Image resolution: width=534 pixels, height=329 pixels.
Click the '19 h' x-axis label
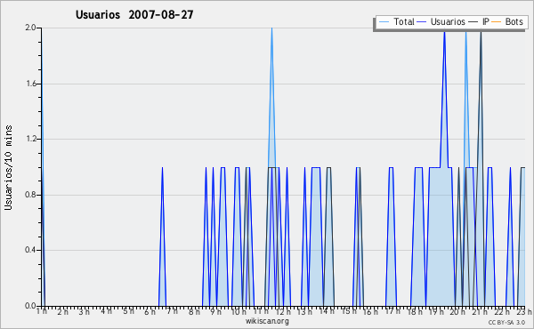click(x=436, y=311)
